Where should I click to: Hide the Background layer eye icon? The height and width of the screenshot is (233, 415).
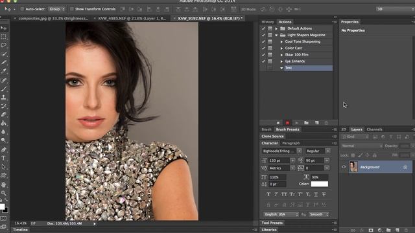pyautogui.click(x=344, y=167)
